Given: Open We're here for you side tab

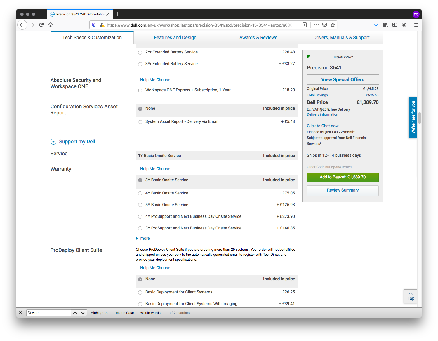Looking at the screenshot, I should coord(413,117).
